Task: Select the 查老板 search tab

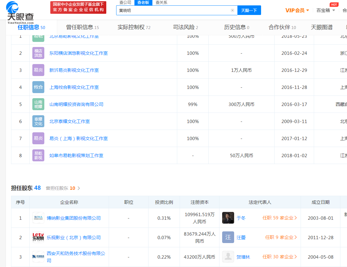Action: point(143,2)
